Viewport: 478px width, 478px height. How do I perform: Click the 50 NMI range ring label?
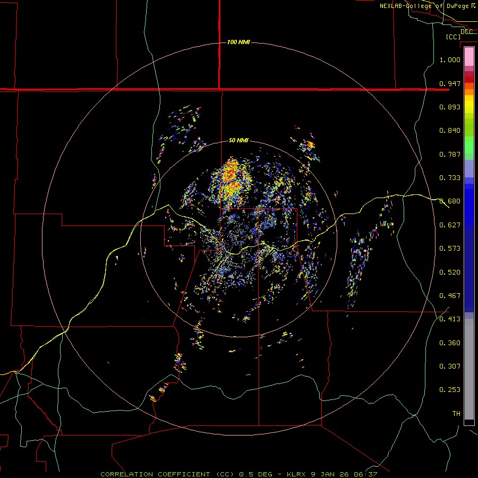pyautogui.click(x=238, y=140)
